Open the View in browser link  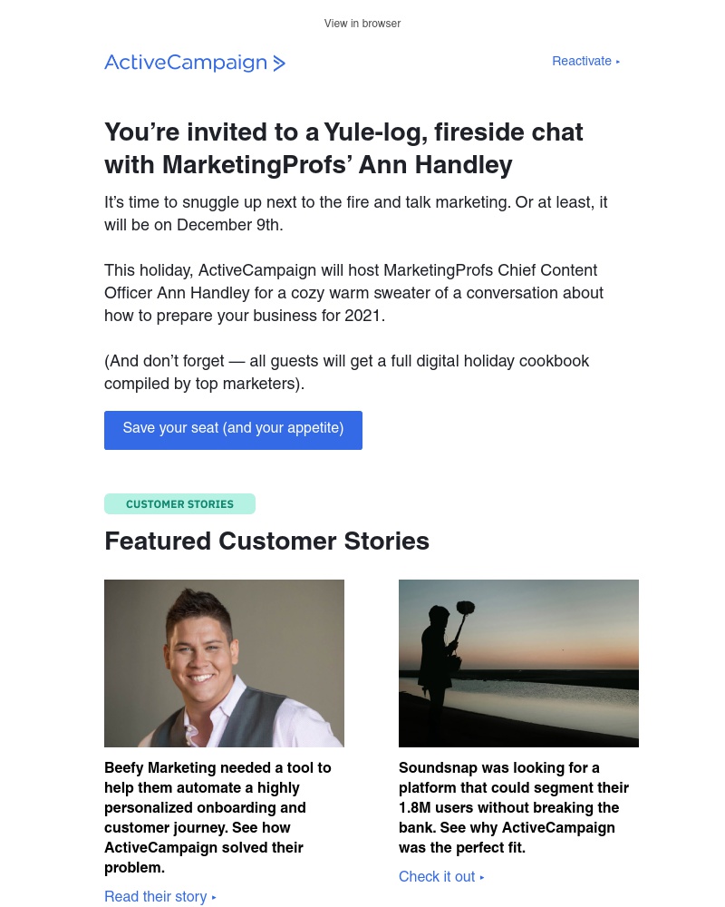(362, 24)
